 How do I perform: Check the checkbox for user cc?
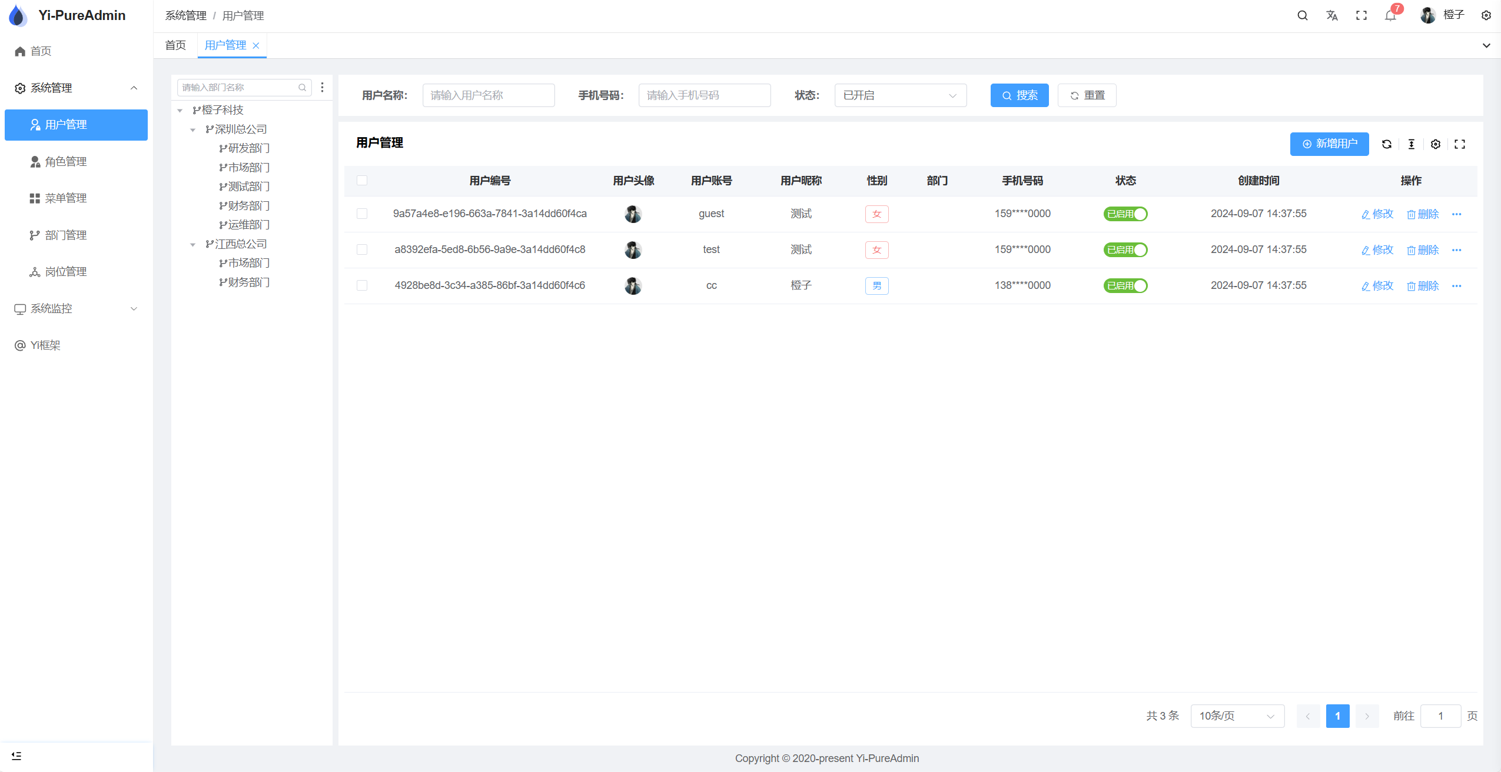pos(362,285)
